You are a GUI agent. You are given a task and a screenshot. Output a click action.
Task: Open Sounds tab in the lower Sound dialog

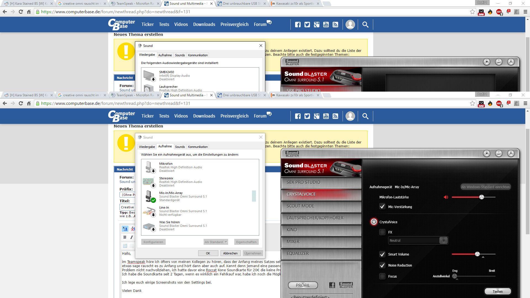click(180, 147)
